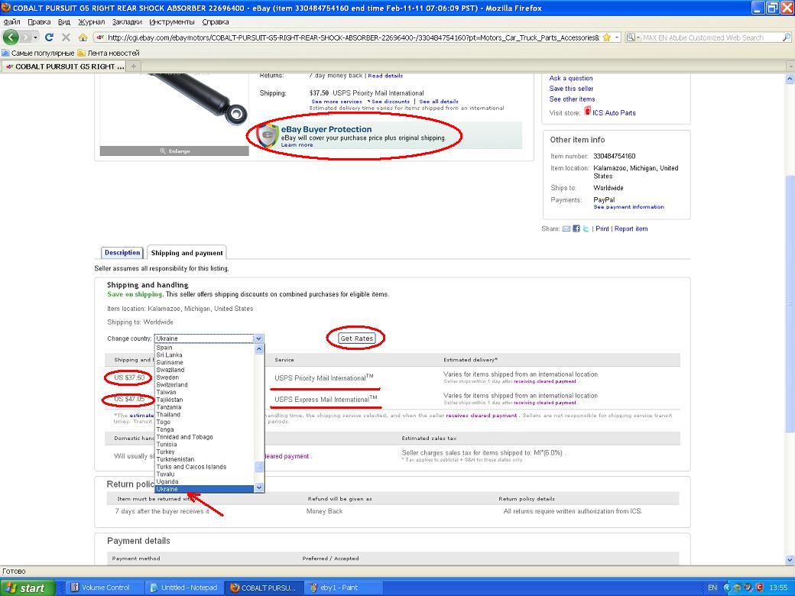Switch to eby1 - Paint taskbar window
The image size is (795, 596).
click(x=342, y=588)
